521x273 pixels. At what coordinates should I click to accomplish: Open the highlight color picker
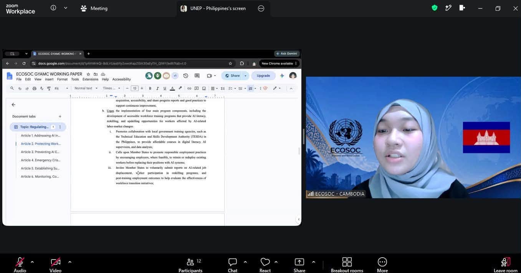180,88
